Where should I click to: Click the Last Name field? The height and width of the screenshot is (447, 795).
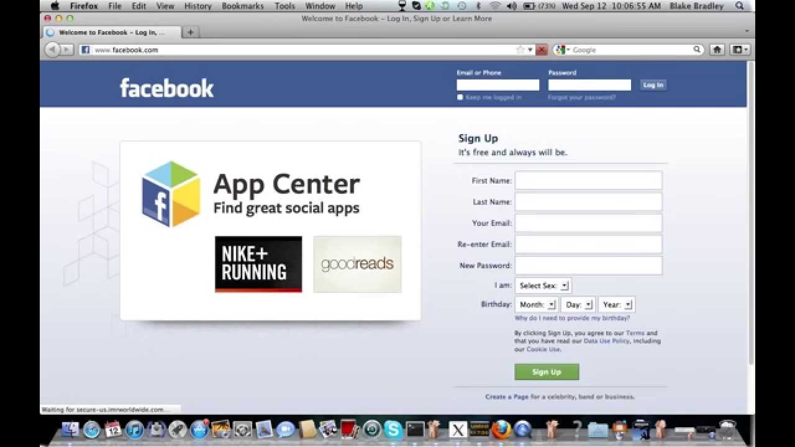tap(588, 202)
